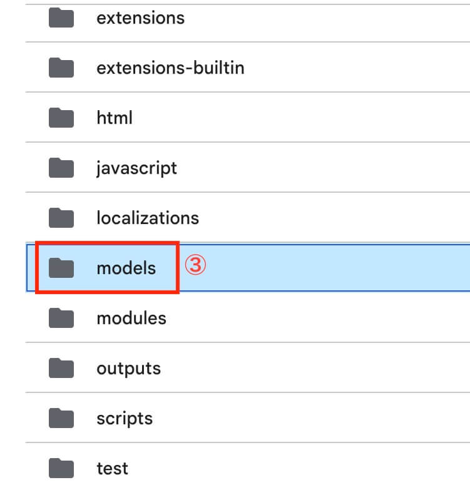This screenshot has width=470, height=485.
Task: Select the scripts folder label
Action: tap(125, 418)
